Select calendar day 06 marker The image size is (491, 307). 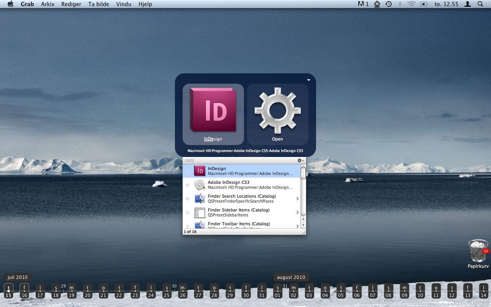pos(357,291)
